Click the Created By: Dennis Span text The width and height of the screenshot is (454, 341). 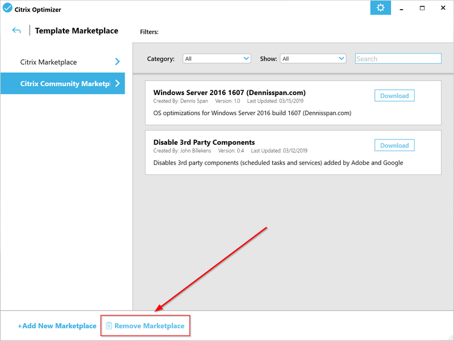[x=180, y=101]
